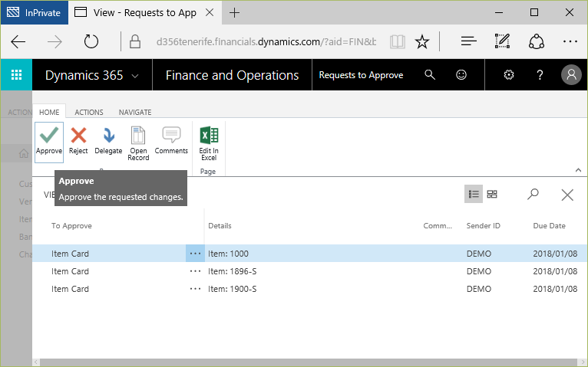Open the Comments ribbon icon
This screenshot has width=588, height=367.
pyautogui.click(x=171, y=135)
